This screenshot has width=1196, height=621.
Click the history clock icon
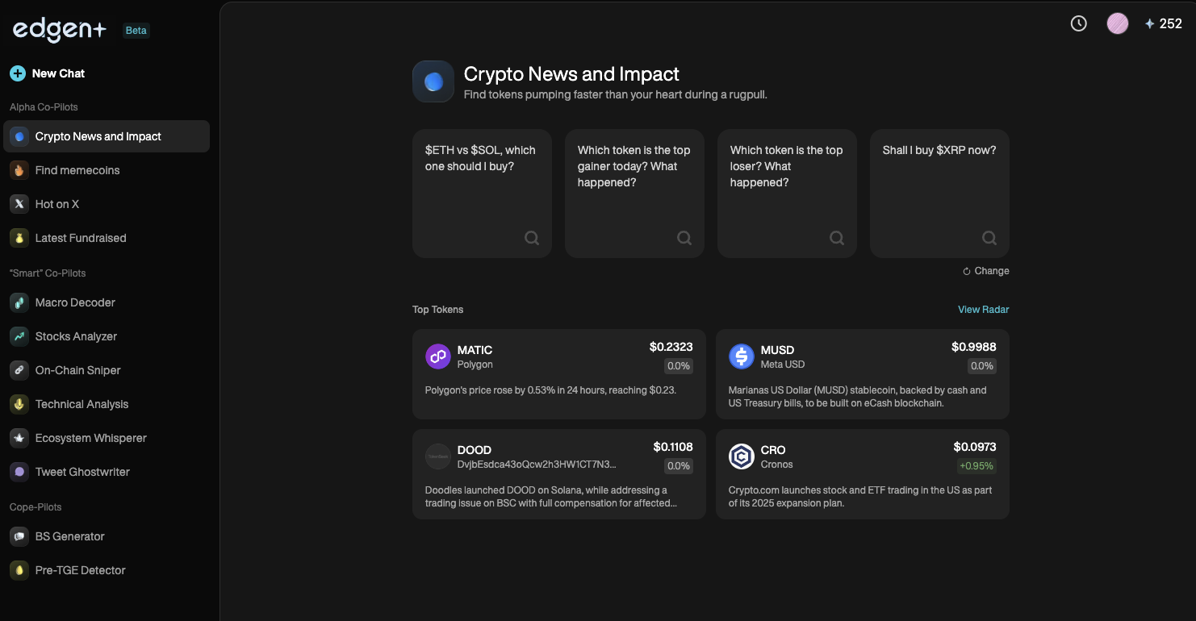tap(1078, 23)
